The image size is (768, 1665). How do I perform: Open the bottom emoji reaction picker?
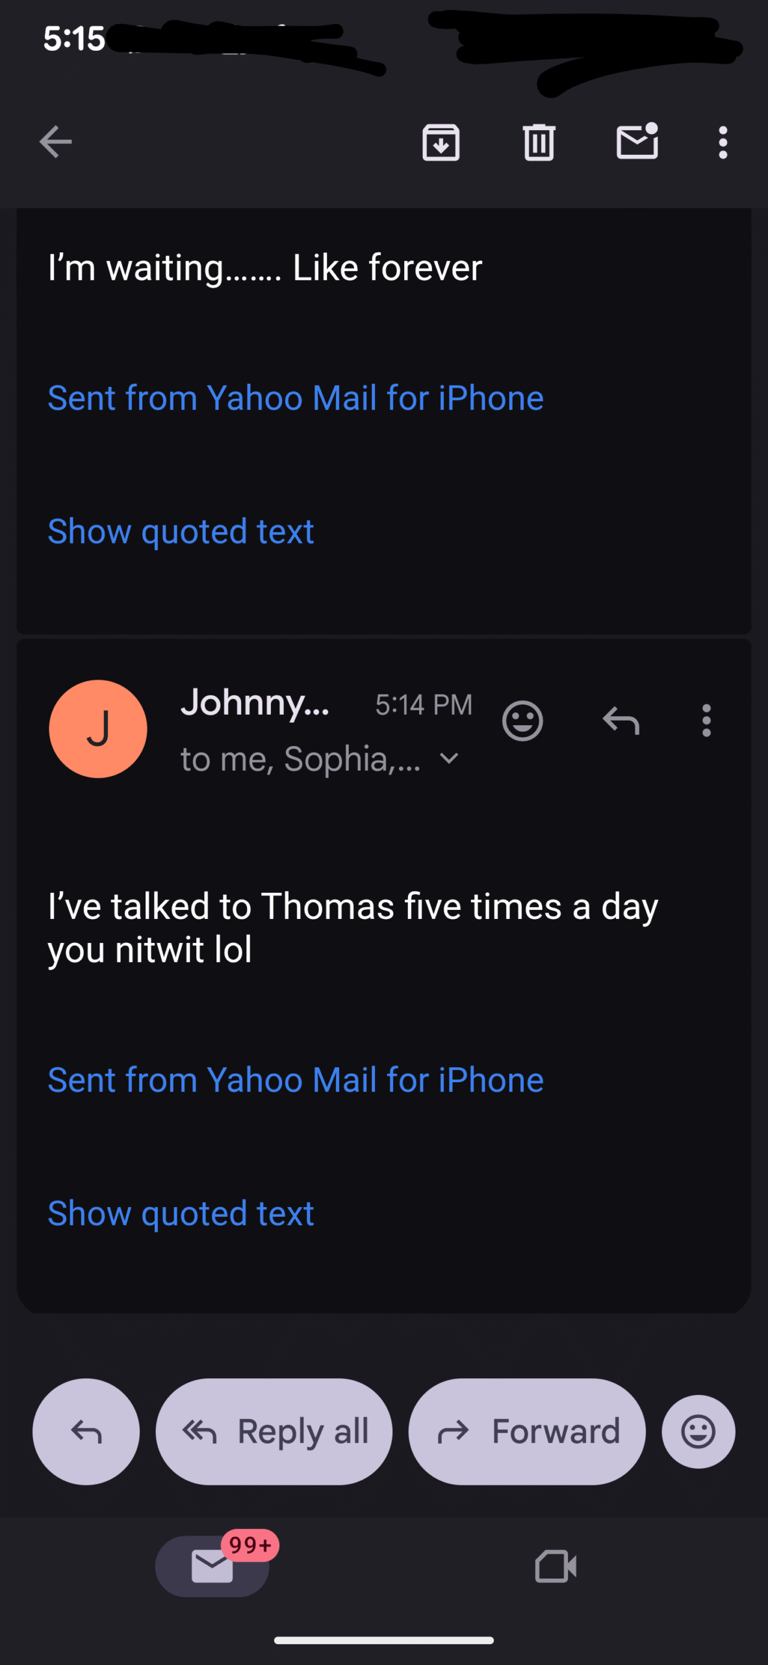(x=698, y=1432)
